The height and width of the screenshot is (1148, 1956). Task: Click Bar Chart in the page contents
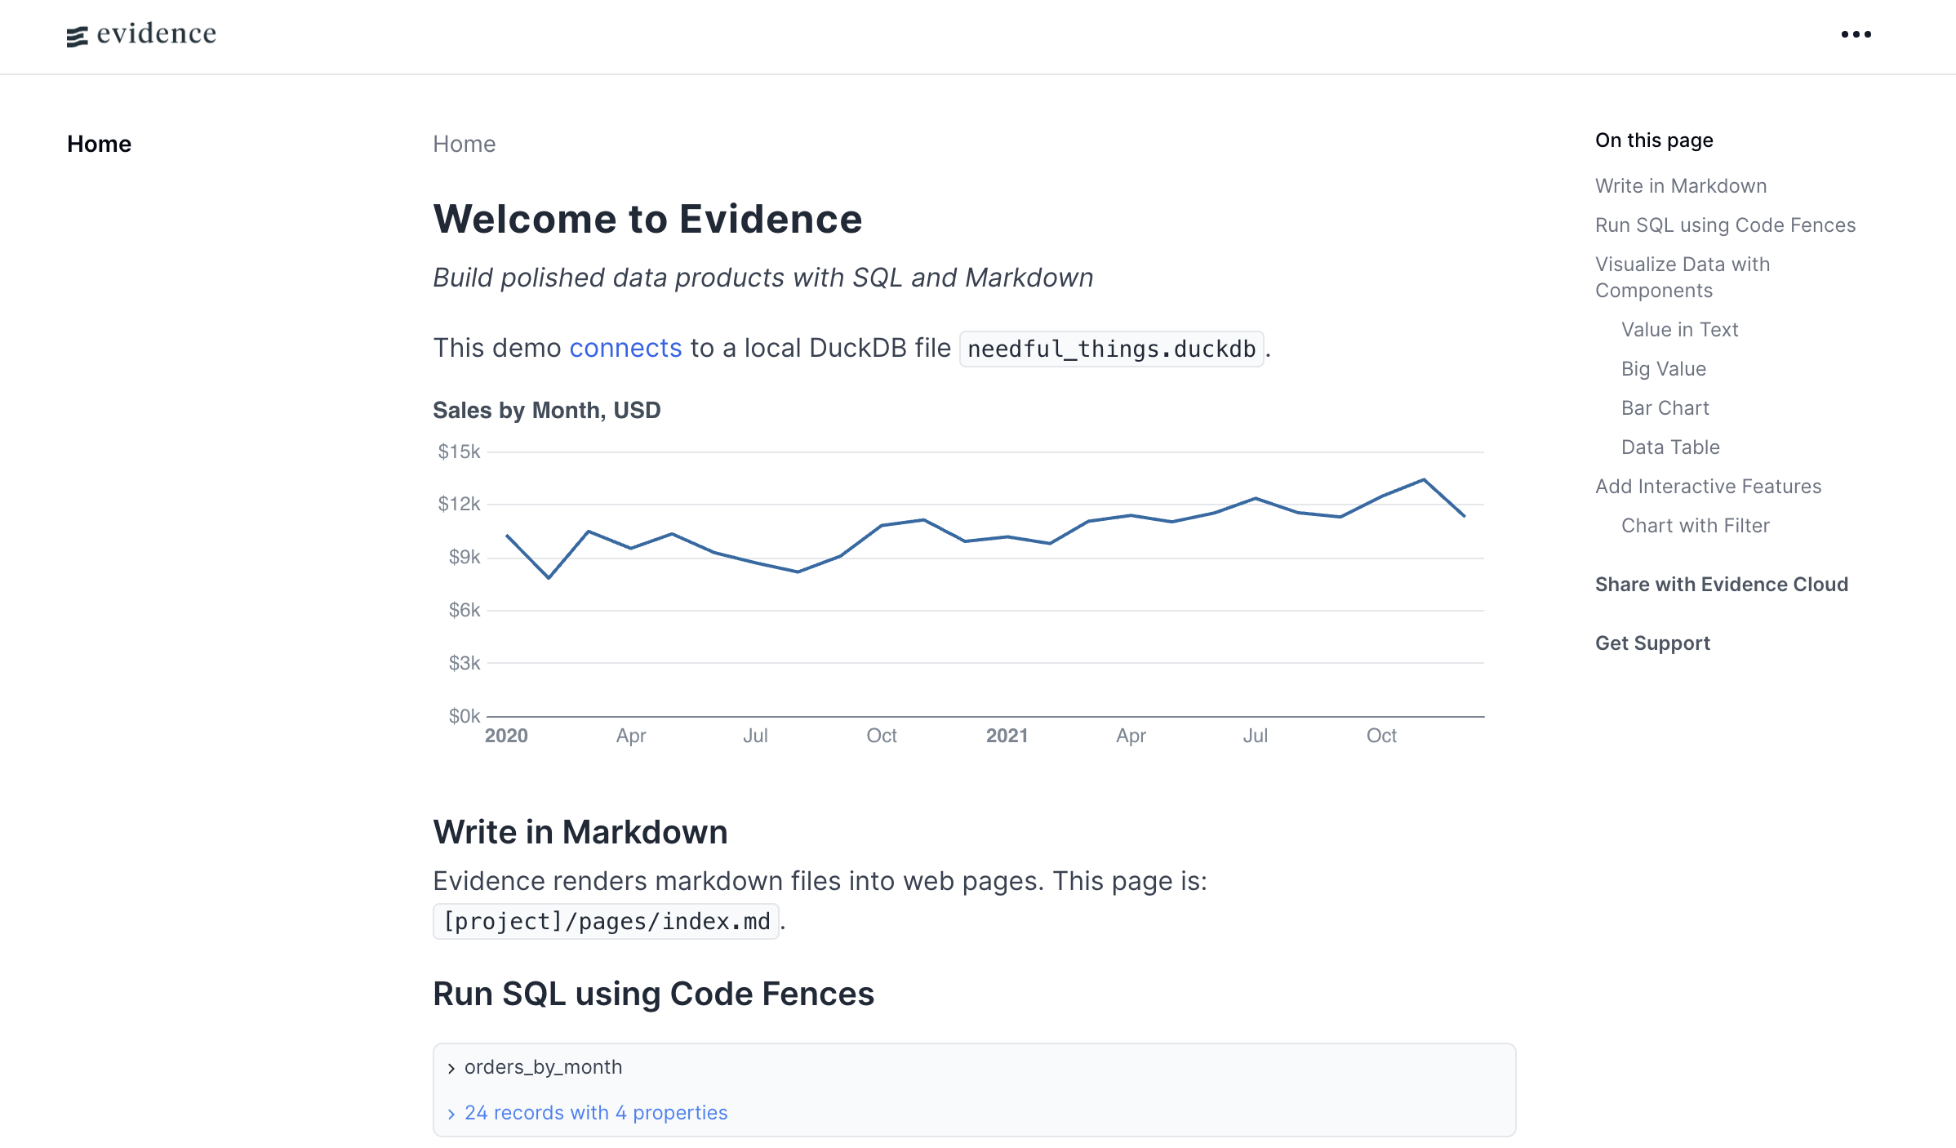click(1665, 407)
